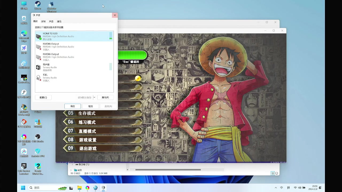342x192 pixels.
Task: Open the task view taskbar icon
Action: tap(71, 188)
